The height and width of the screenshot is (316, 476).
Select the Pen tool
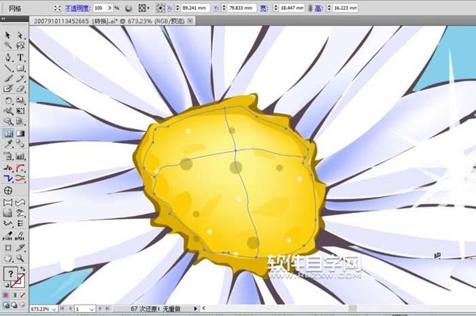pyautogui.click(x=8, y=57)
